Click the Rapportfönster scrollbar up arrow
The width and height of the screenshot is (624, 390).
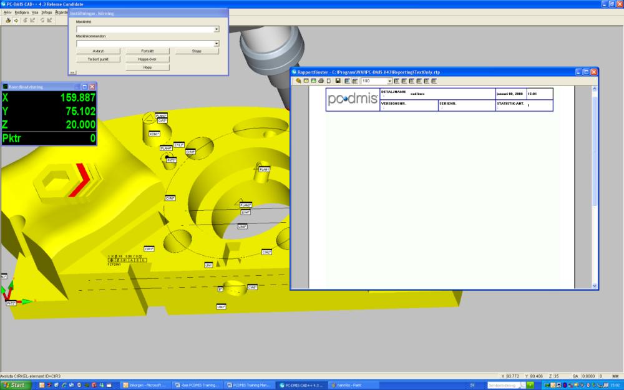pos(595,89)
